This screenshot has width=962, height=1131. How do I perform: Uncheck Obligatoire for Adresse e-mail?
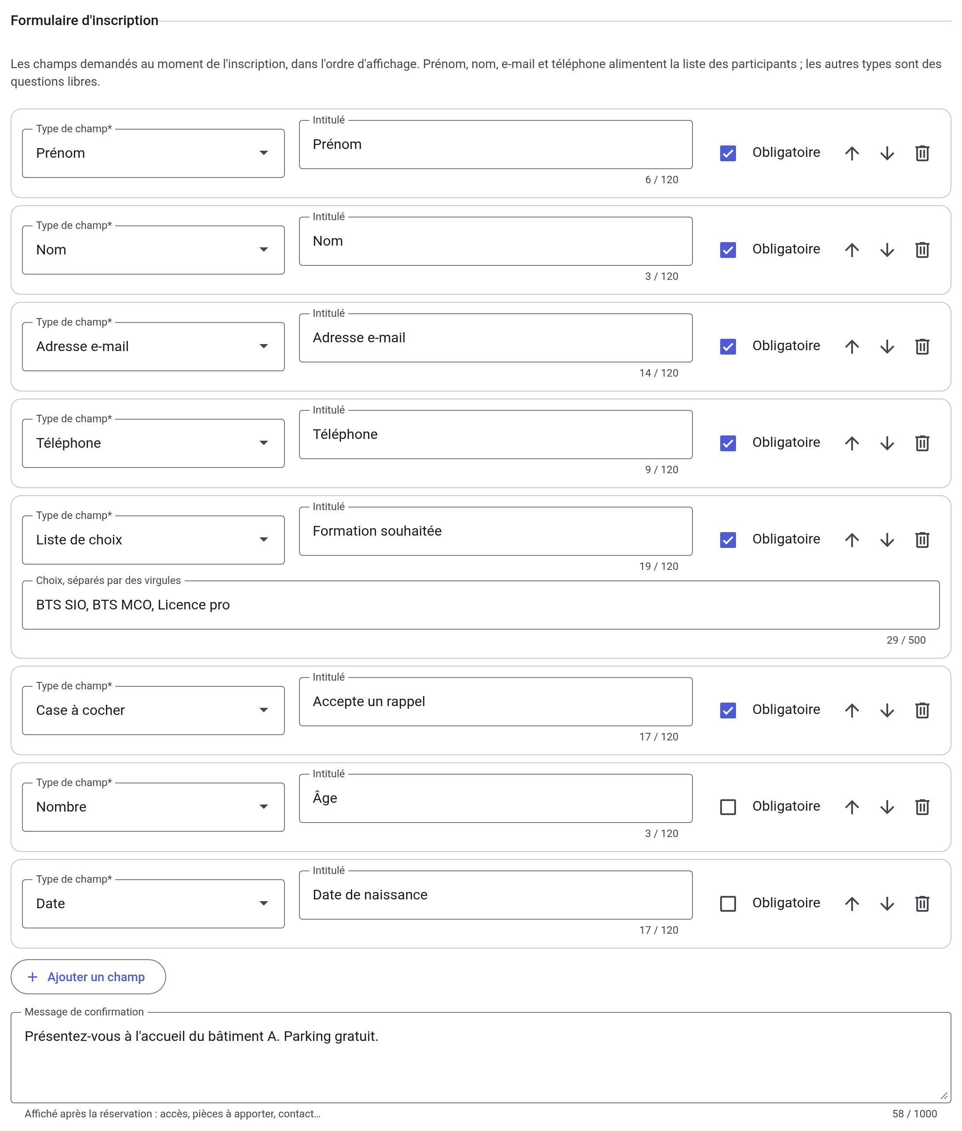(728, 347)
